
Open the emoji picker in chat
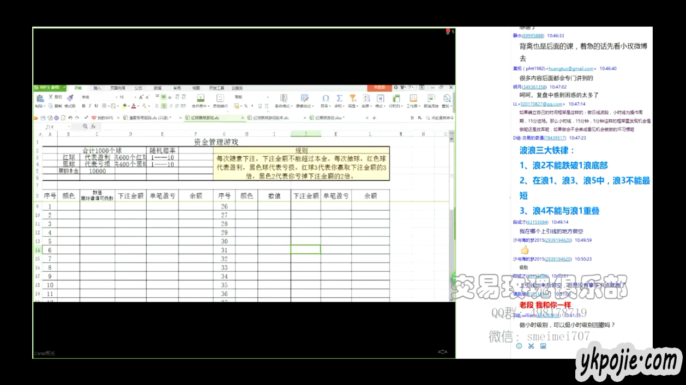(519, 346)
